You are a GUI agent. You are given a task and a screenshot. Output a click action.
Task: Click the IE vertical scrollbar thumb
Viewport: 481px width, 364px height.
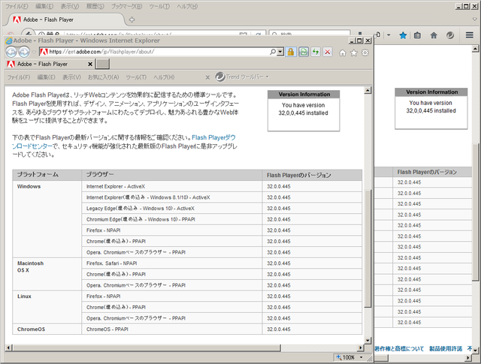[x=368, y=248]
